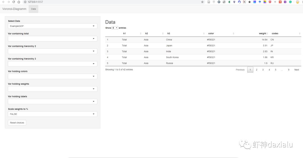Viewport: 303px width, 158px height.
Task: Reload the page with the browser refresh icon
Action: pyautogui.click(x=13, y=2)
